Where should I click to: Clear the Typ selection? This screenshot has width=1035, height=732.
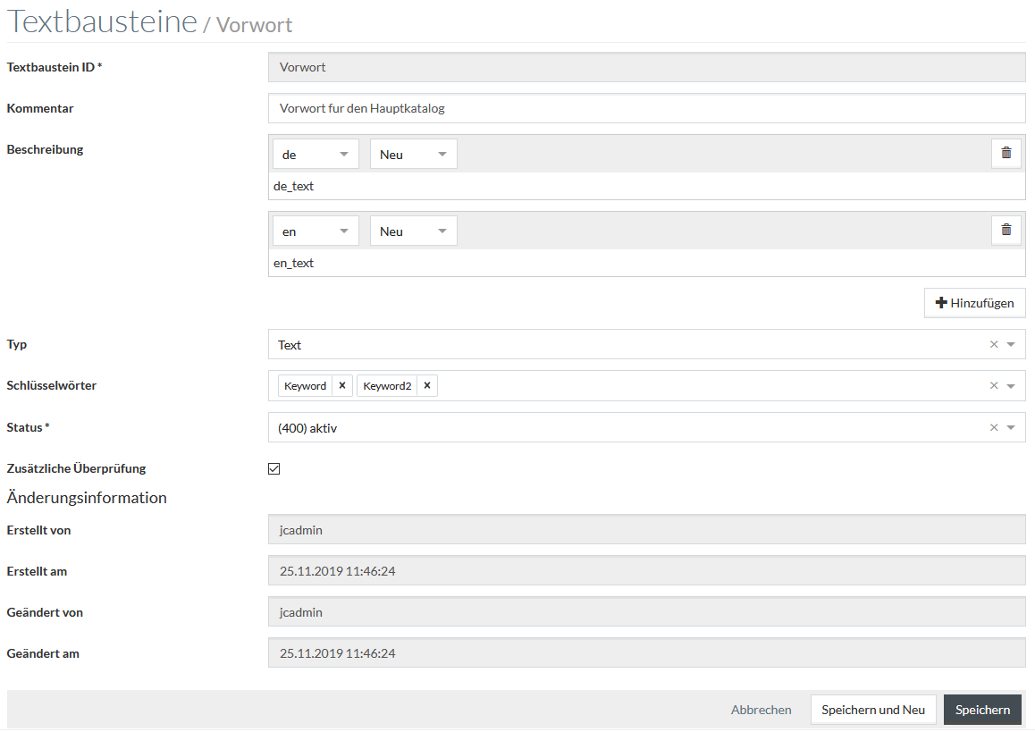993,344
